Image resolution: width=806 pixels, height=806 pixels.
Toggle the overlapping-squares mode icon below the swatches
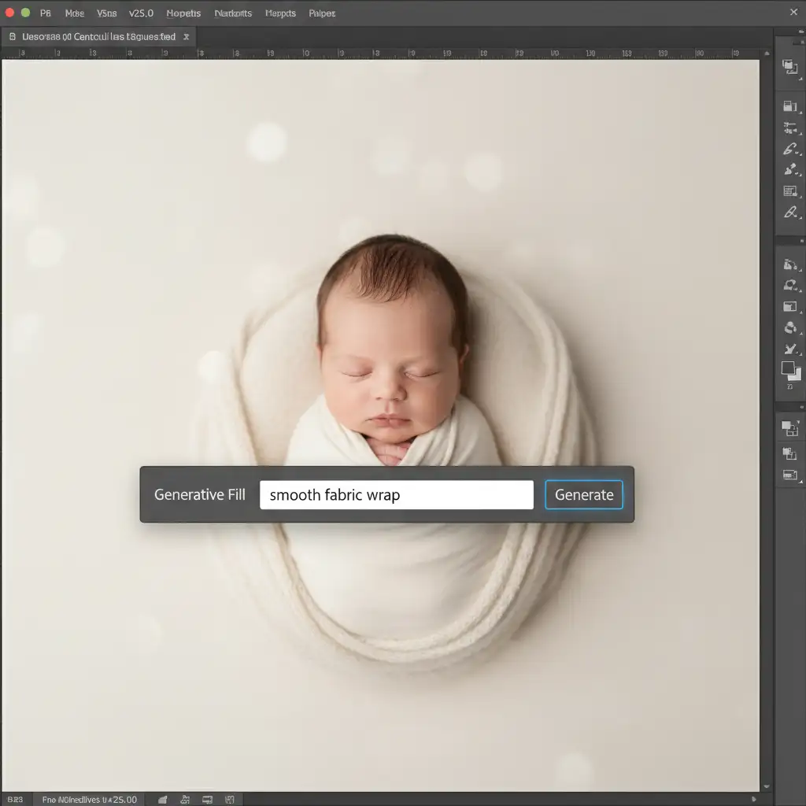coord(789,427)
